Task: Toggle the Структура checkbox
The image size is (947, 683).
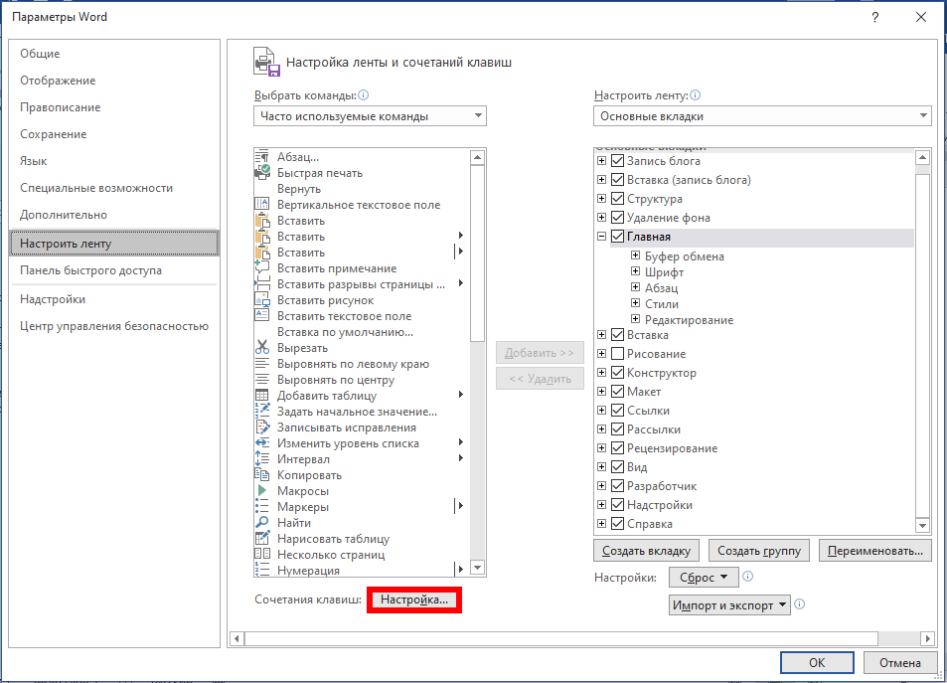Action: (x=617, y=198)
